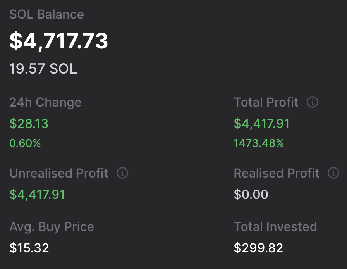
Task: Click the 19.57 SOL token amount
Action: [x=43, y=69]
